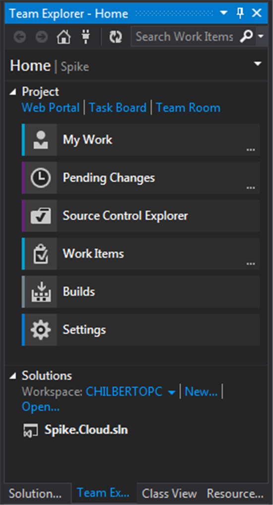The width and height of the screenshot is (273, 505).
Task: Click the Connect to Team Projects plug icon
Action: (x=85, y=37)
